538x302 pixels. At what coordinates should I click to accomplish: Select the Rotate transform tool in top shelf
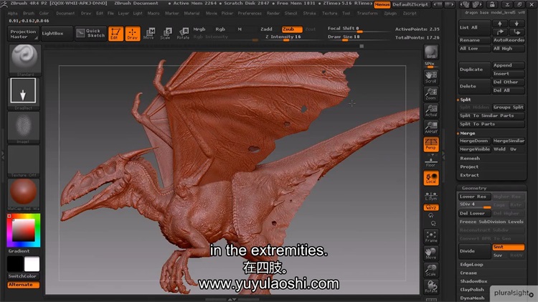tap(183, 34)
